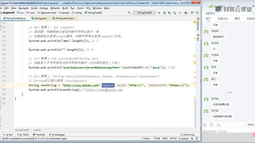Click the main() breadcrumb below editor

point(37,130)
